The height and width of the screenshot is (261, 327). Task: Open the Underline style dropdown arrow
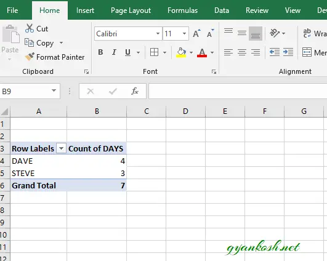click(x=138, y=52)
